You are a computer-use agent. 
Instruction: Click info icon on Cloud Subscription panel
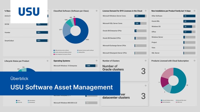(x=194, y=61)
